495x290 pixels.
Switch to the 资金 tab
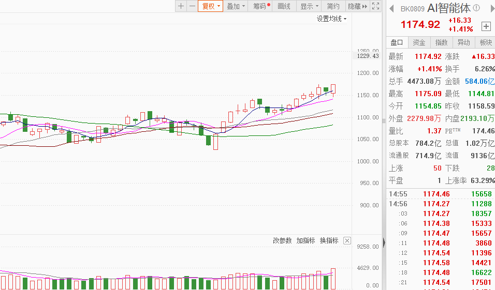[x=419, y=42]
